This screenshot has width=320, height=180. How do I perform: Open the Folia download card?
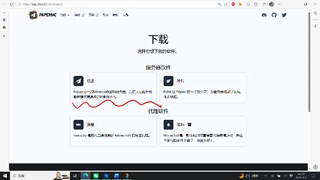[x=203, y=88]
